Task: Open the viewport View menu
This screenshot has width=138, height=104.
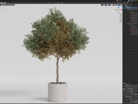Action: point(3,5)
